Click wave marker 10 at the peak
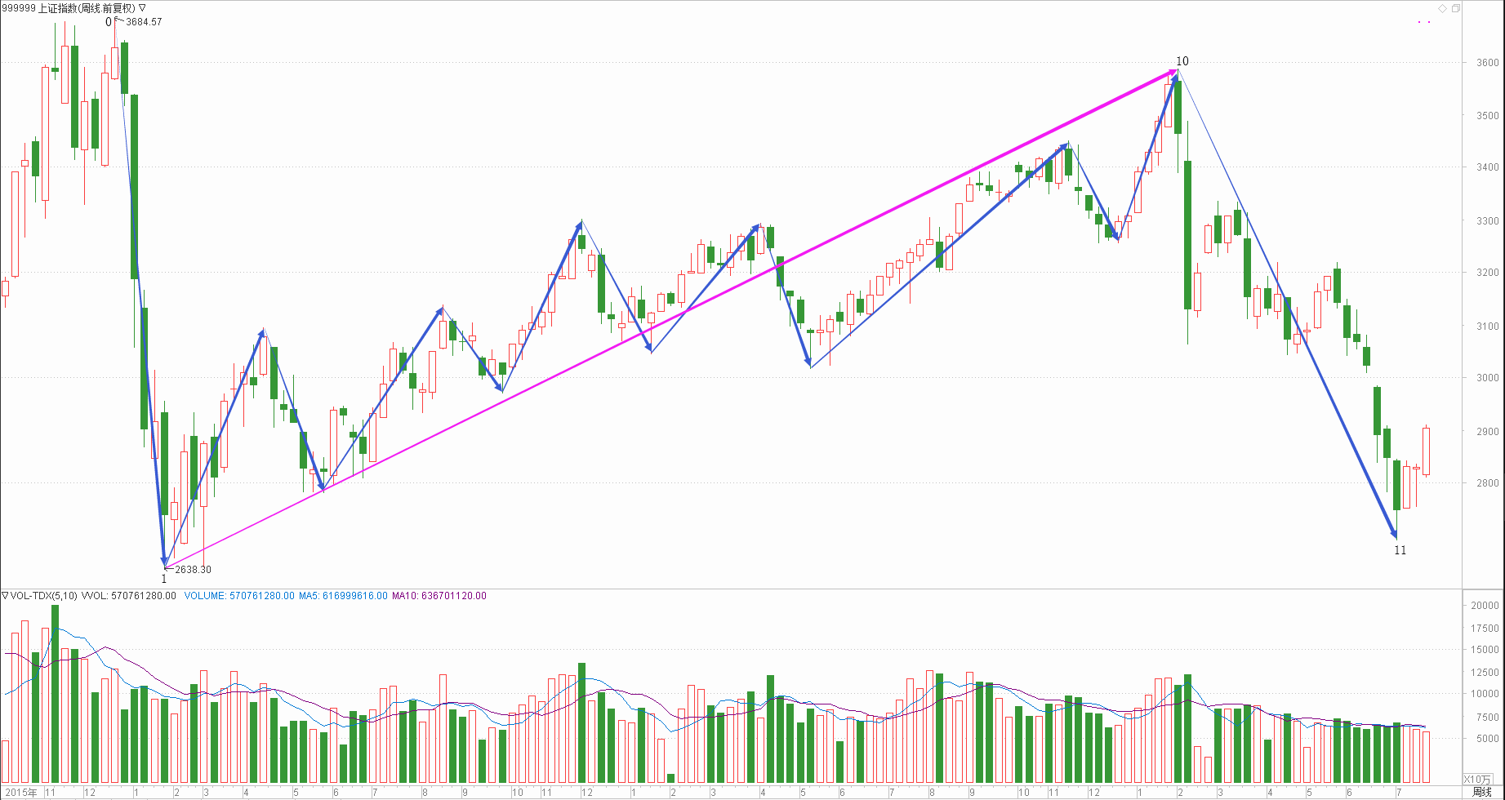This screenshot has width=1505, height=800. click(1182, 61)
